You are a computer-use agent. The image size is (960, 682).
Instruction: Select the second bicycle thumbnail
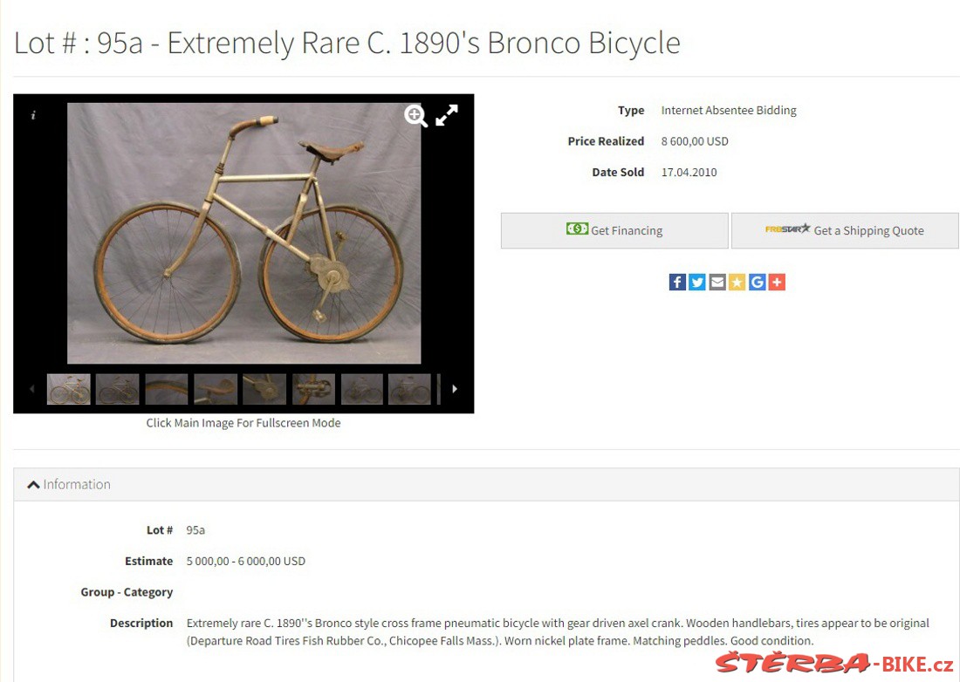(118, 389)
